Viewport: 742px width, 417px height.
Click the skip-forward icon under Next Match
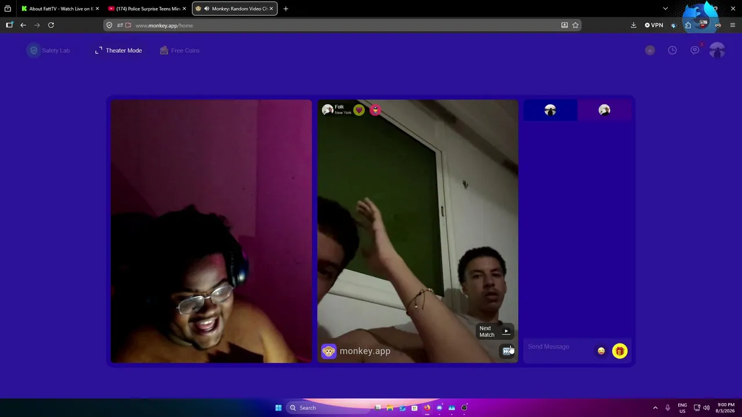[507, 351]
